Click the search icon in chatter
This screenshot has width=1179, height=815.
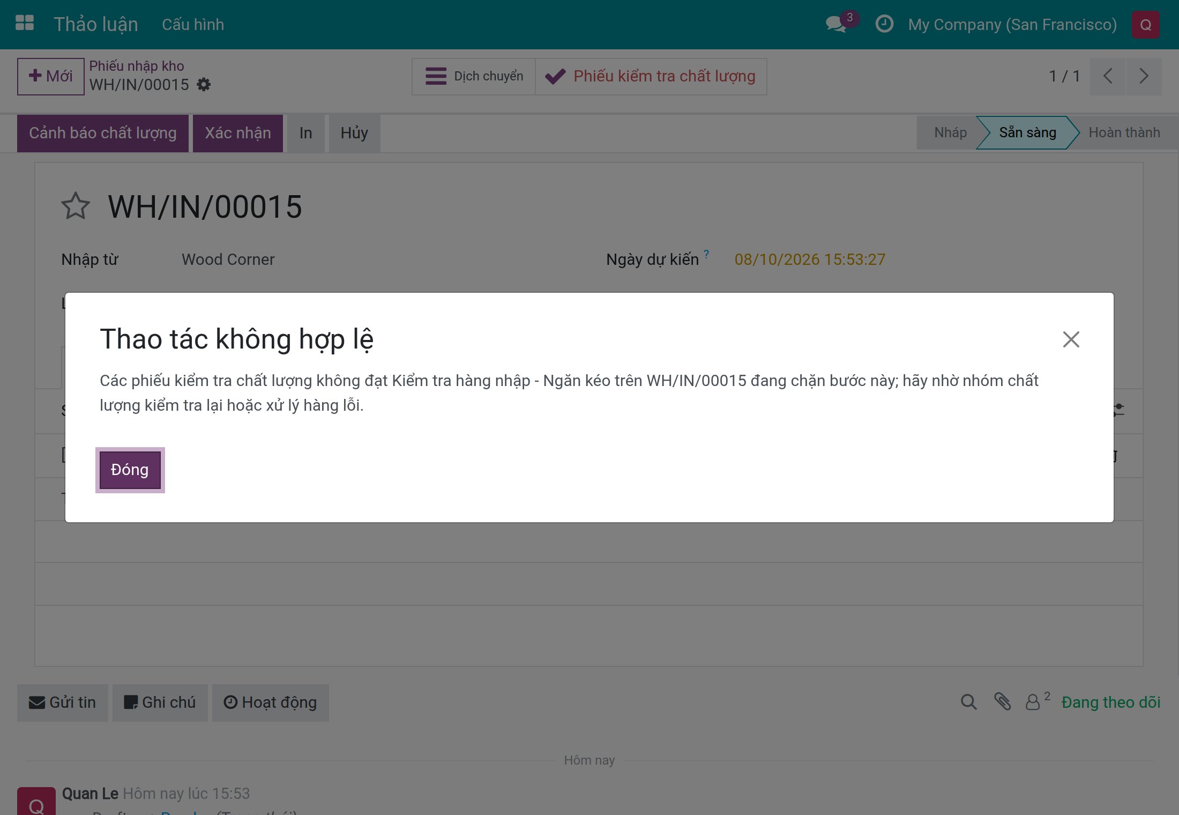pos(968,702)
